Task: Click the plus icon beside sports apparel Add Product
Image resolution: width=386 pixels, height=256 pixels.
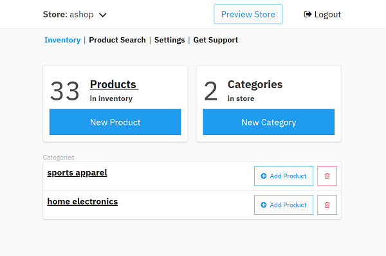Action: [264, 176]
